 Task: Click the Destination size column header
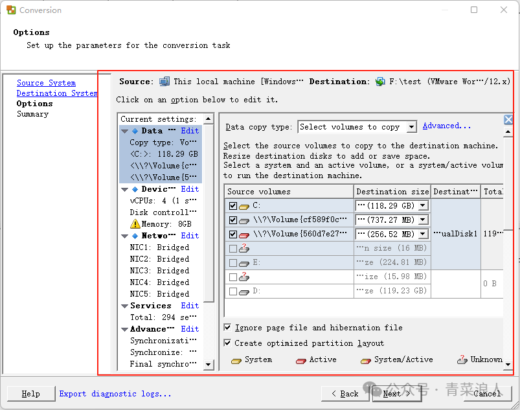(392, 192)
